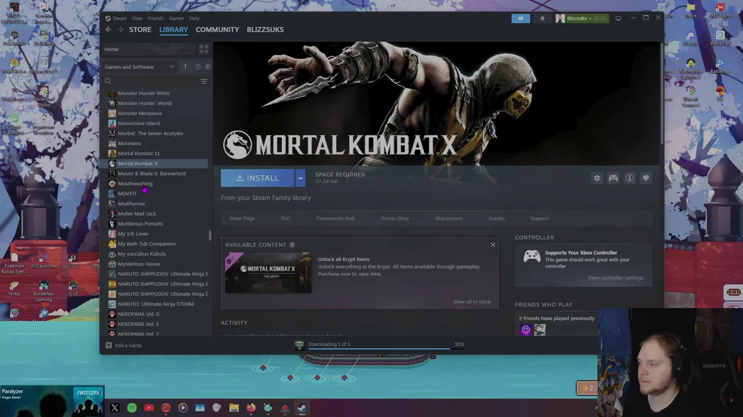Switch to the STORE tab
This screenshot has height=417, width=743.
coord(140,30)
